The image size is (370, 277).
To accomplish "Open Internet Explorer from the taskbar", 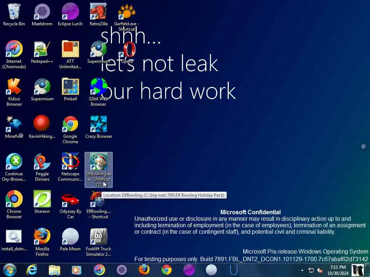I will point(32,270).
